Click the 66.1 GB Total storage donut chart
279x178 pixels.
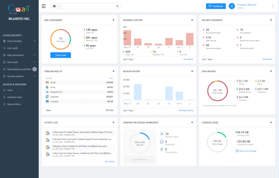point(217,91)
